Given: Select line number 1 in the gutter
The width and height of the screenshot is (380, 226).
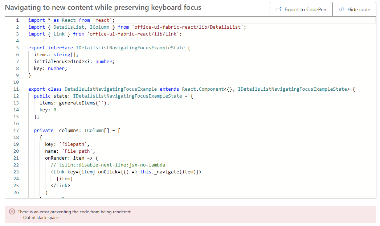Looking at the screenshot, I should point(17,20).
